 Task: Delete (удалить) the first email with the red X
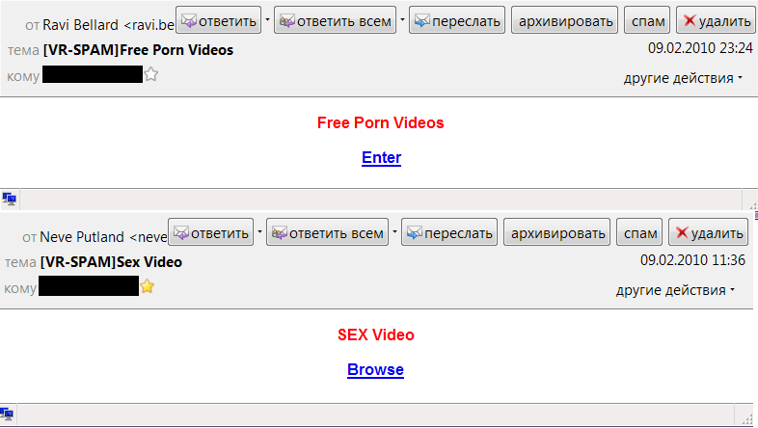(x=716, y=21)
